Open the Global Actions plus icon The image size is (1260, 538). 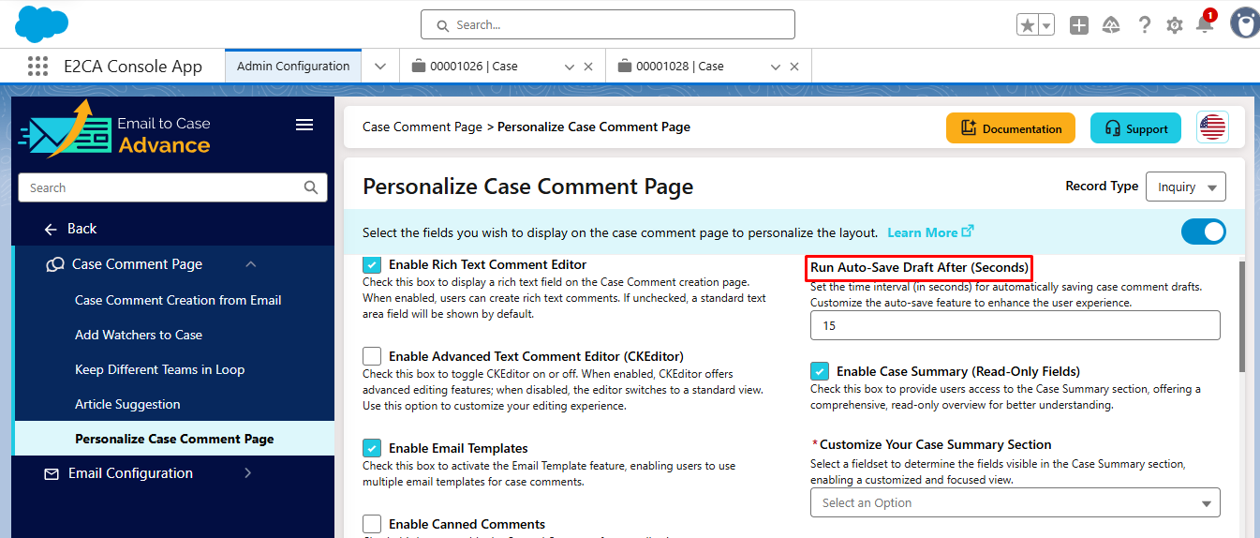point(1079,25)
